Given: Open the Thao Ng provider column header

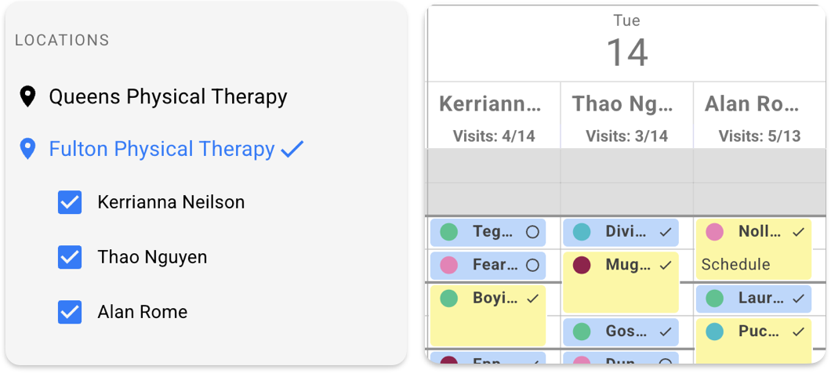Looking at the screenshot, I should (x=627, y=115).
